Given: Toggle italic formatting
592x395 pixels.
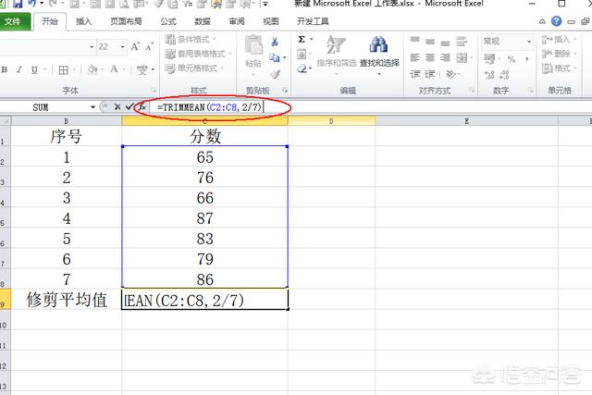Looking at the screenshot, I should point(18,70).
